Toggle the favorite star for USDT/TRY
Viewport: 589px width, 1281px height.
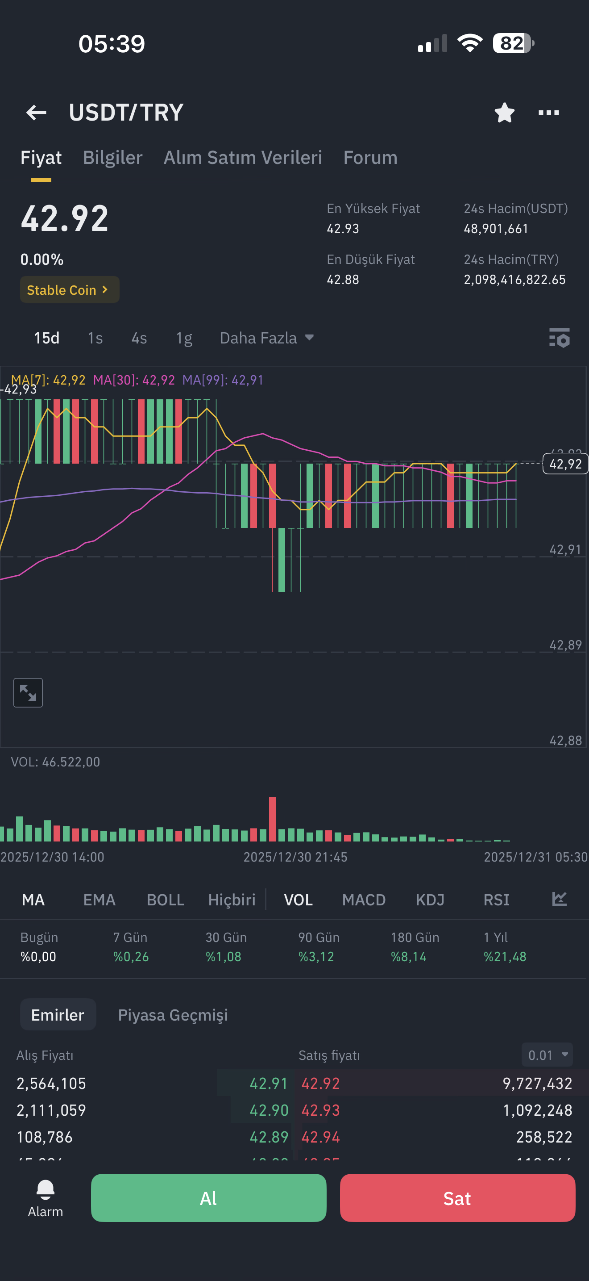coord(505,113)
